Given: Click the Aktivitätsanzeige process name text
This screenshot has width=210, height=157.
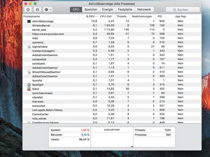Looking at the screenshot, I should pos(43,21).
